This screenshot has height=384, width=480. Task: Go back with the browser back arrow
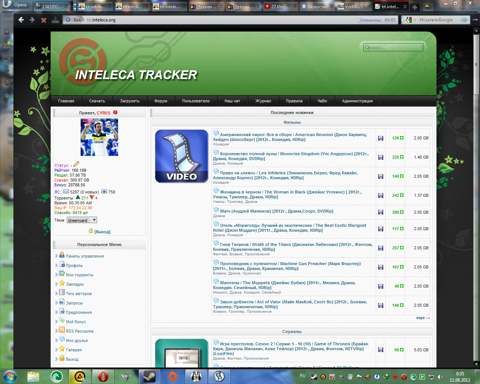click(x=21, y=20)
